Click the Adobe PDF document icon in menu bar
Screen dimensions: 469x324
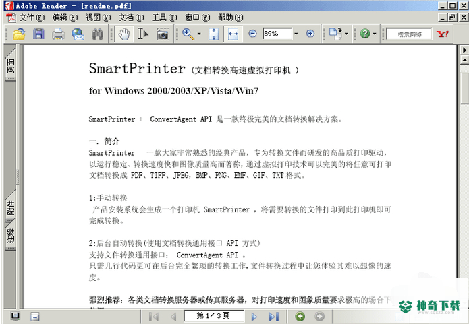click(x=11, y=18)
